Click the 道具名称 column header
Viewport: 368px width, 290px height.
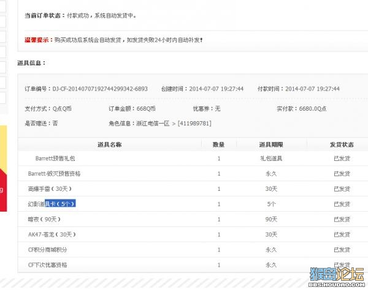click(x=110, y=144)
